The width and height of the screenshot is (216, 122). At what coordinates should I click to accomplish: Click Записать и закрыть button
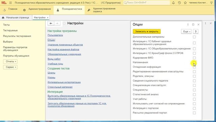147,32
